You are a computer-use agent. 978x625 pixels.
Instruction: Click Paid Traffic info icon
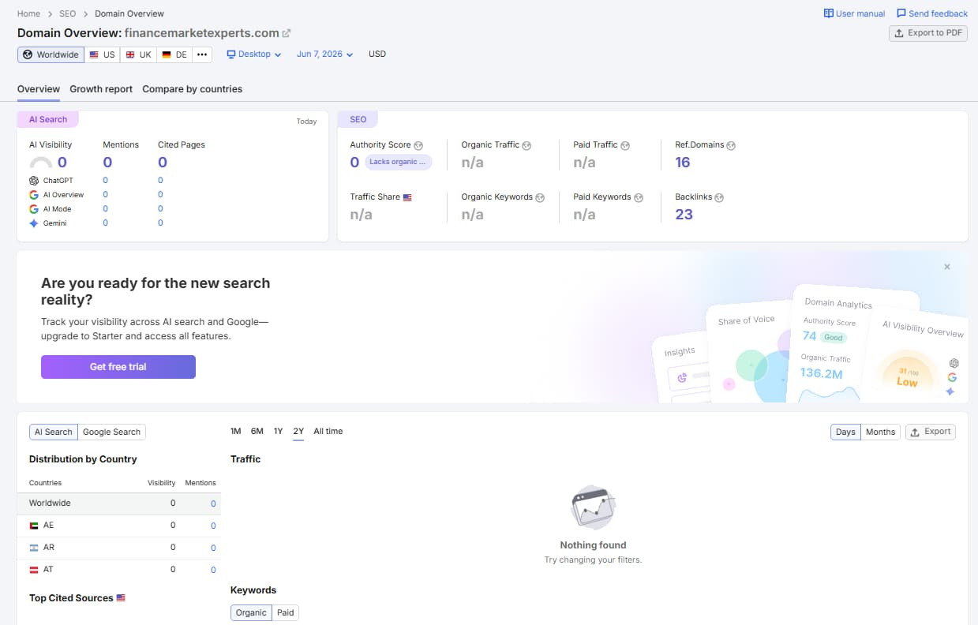tap(625, 145)
